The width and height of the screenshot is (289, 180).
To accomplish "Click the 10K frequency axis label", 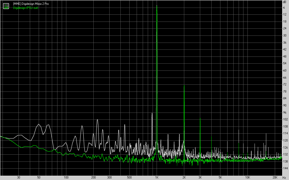I will (248, 177).
